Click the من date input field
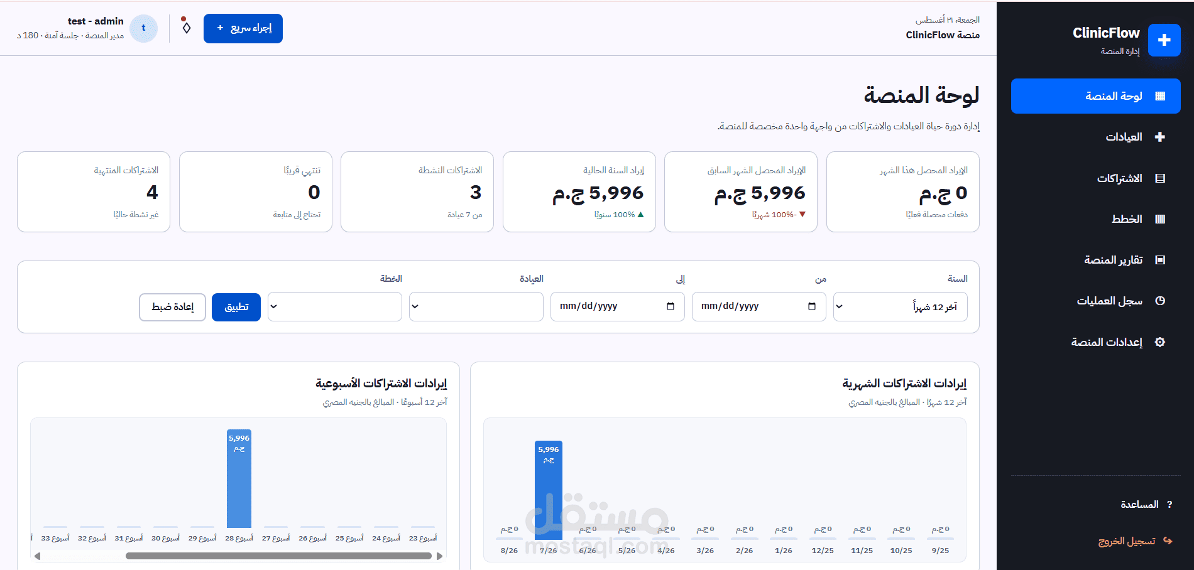The height and width of the screenshot is (570, 1194). click(759, 307)
